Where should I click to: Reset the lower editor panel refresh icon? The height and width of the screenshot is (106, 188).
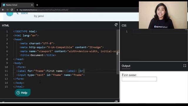click(x=116, y=102)
